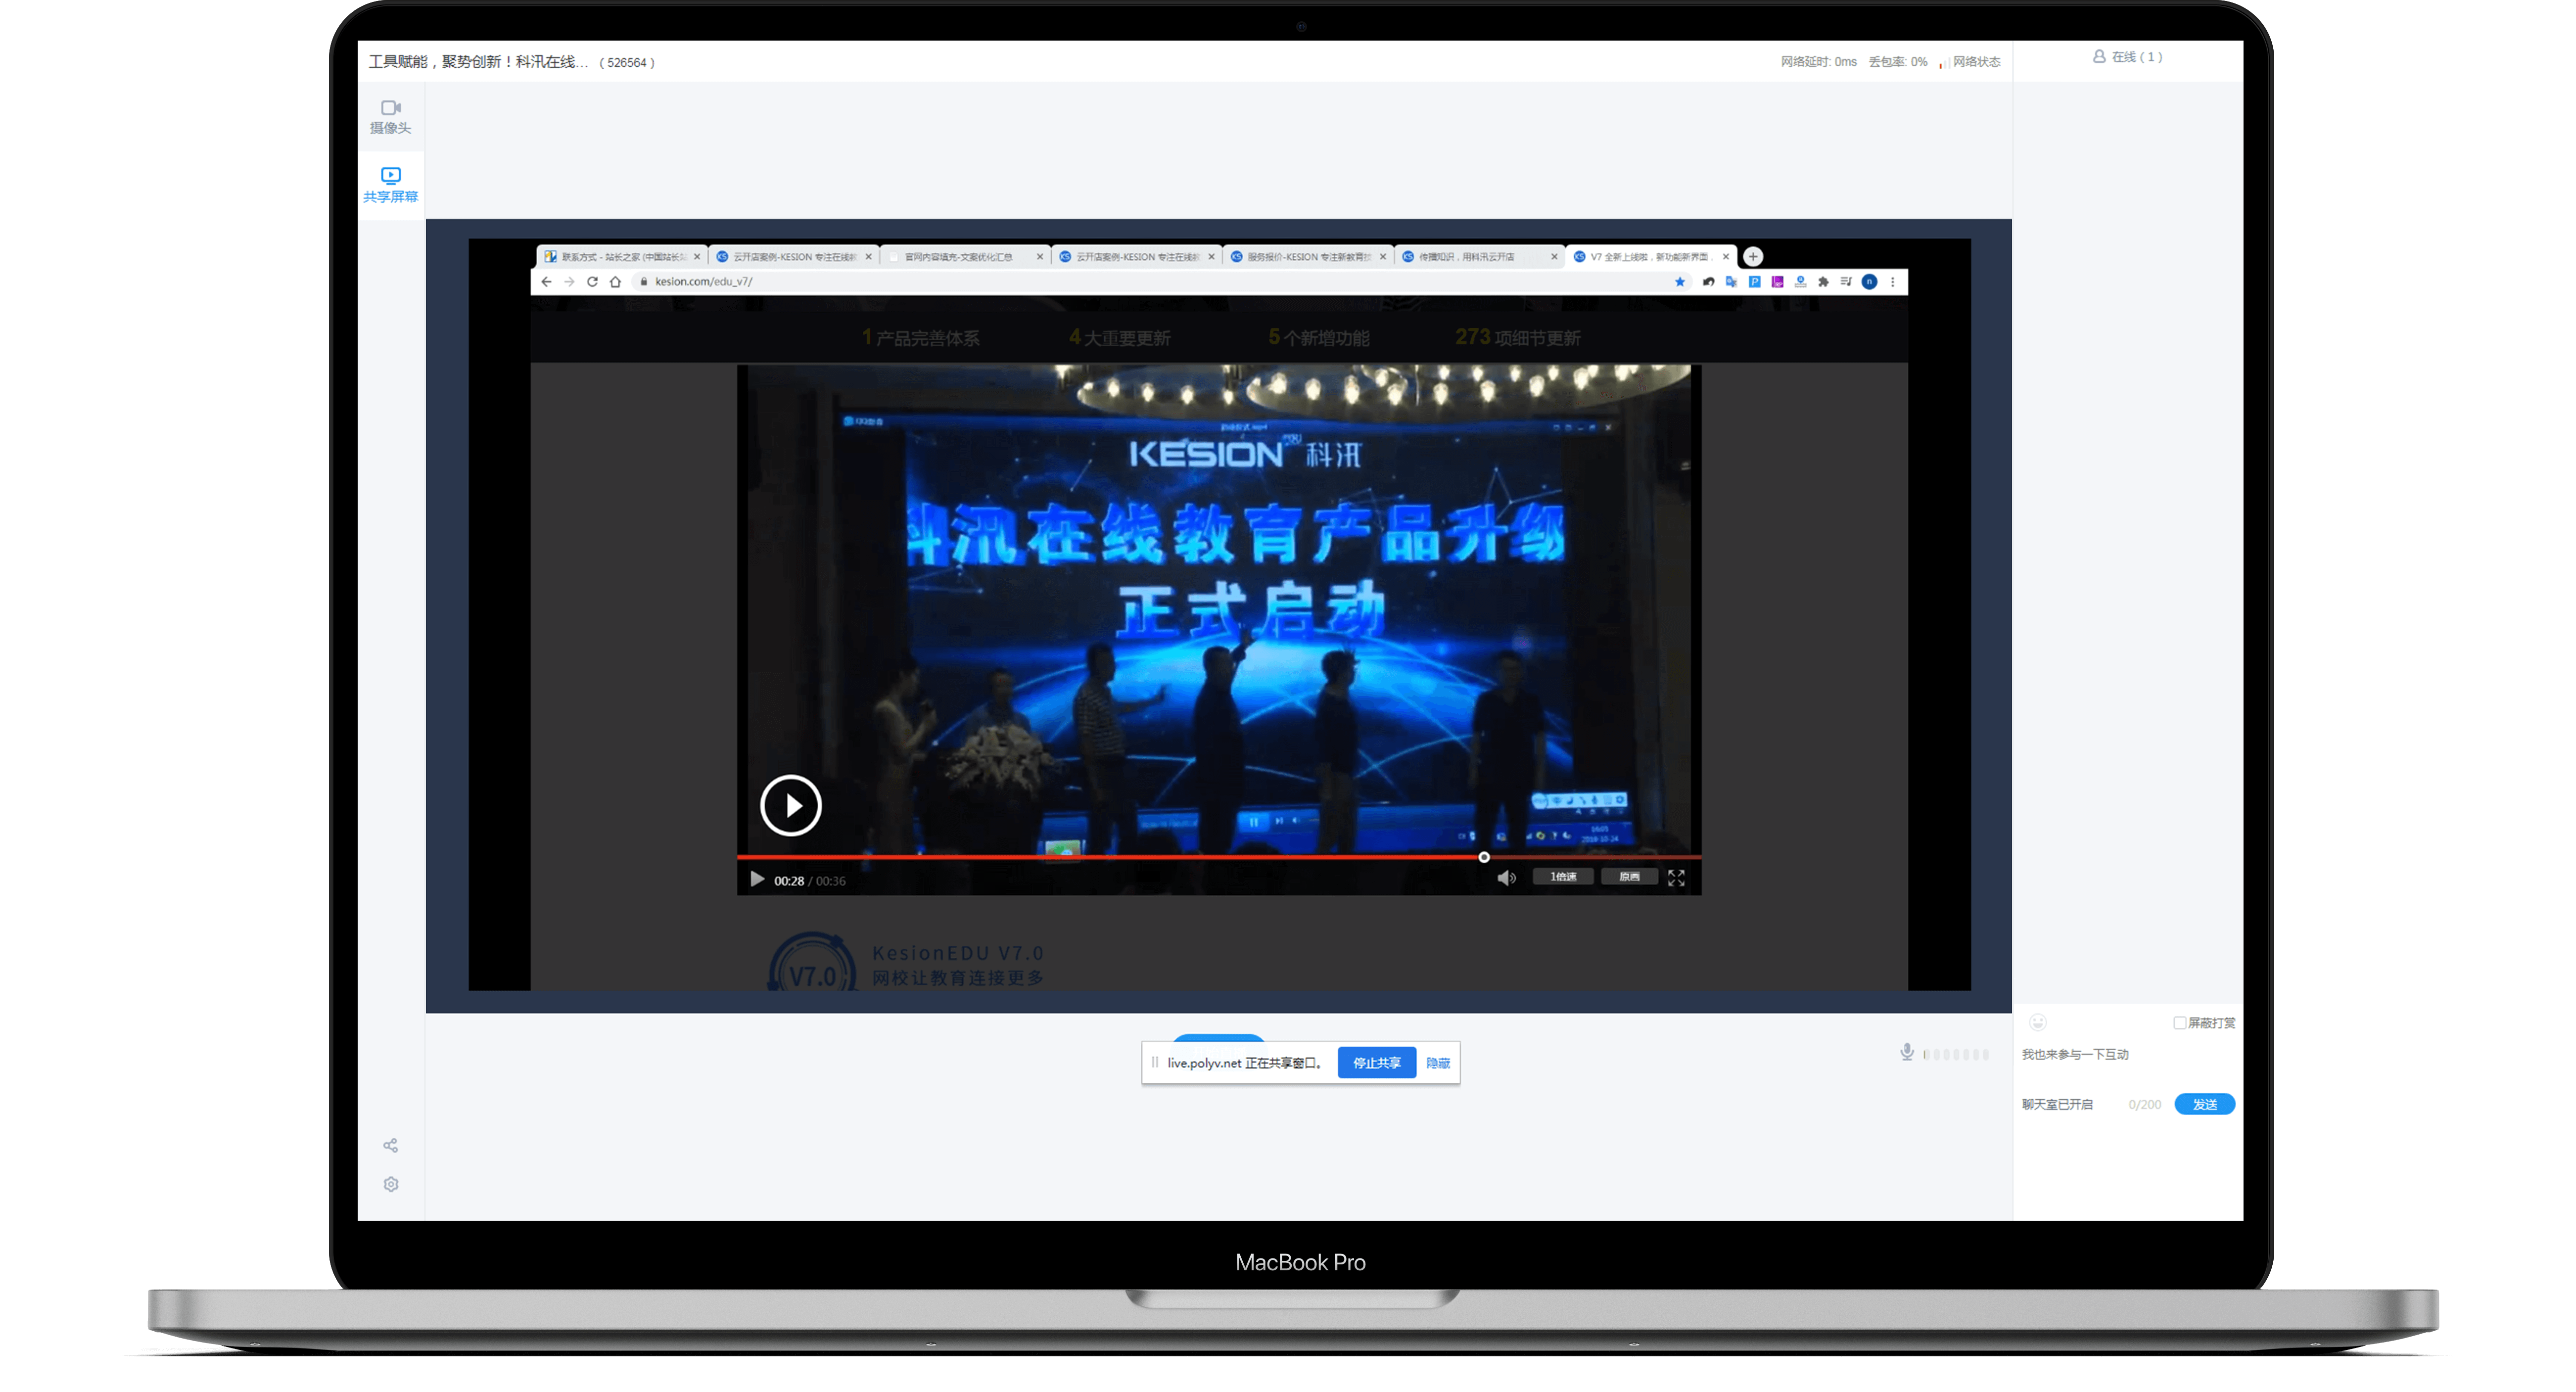Toggle the microphone icon
Screen dimensions: 2576x1392
(1907, 1052)
